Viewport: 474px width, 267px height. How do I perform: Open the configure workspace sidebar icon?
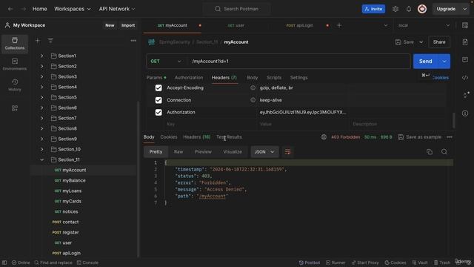point(15,108)
